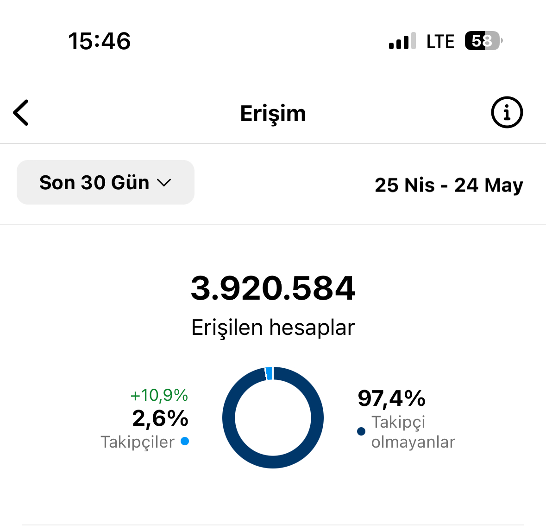546x526 pixels.
Task: Tap the 15:46 status bar clock
Action: click(x=99, y=41)
